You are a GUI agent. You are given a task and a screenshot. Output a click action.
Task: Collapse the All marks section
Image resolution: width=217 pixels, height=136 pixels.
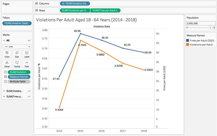pos(4,40)
